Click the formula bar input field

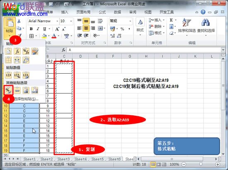pos(144,50)
